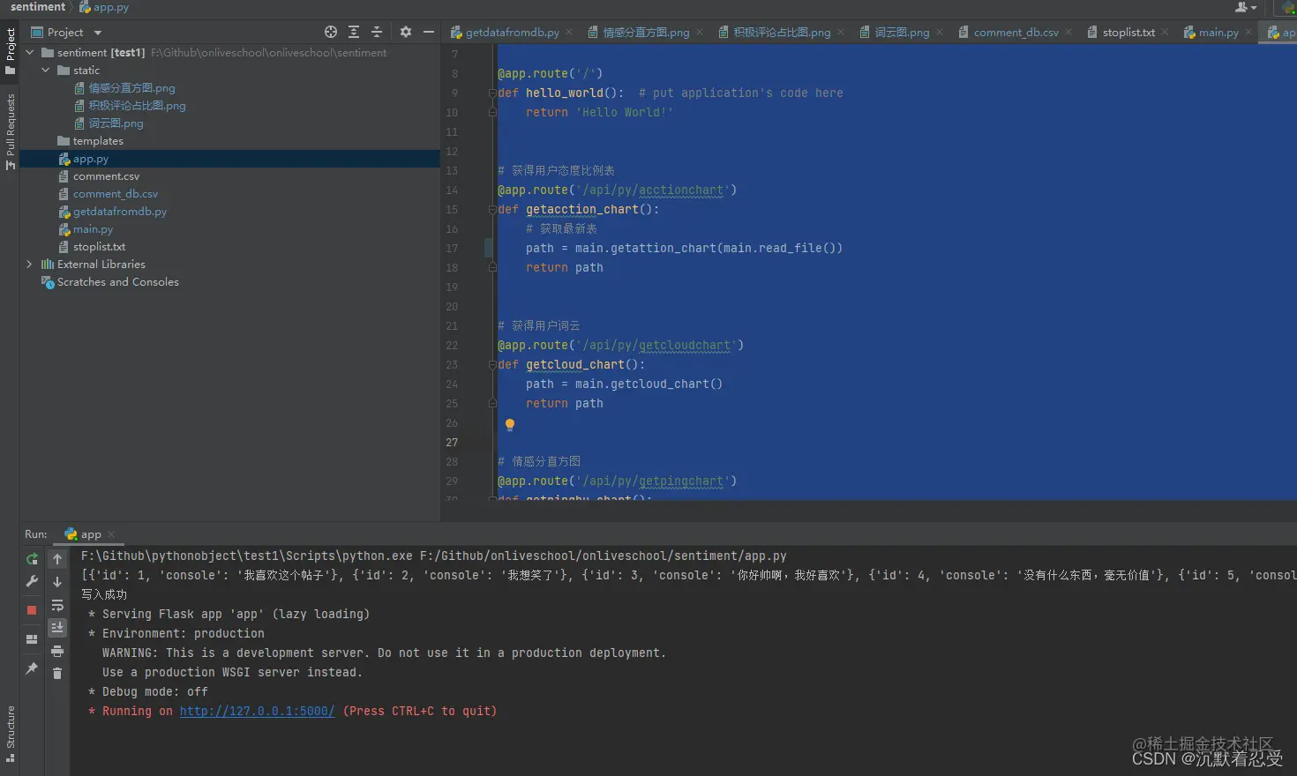Click app.py breadcrumb in navigation bar
1297x776 pixels.
(x=104, y=7)
